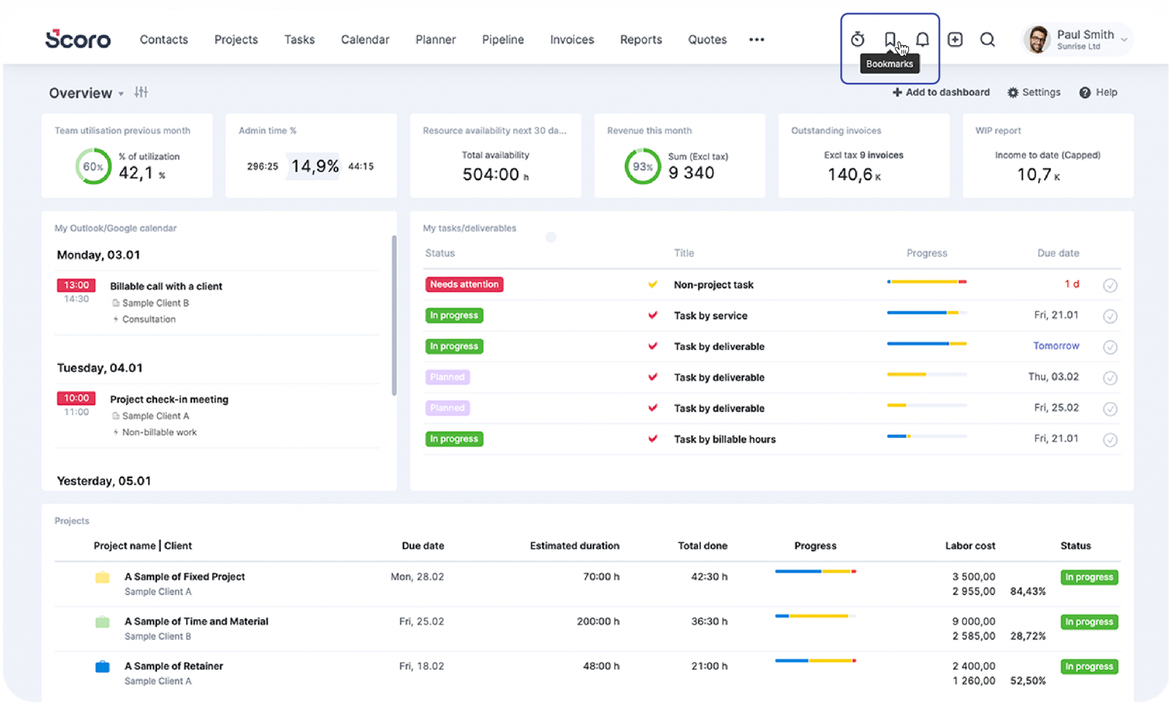
Task: Mark the Non-project task complete
Action: (x=1110, y=285)
